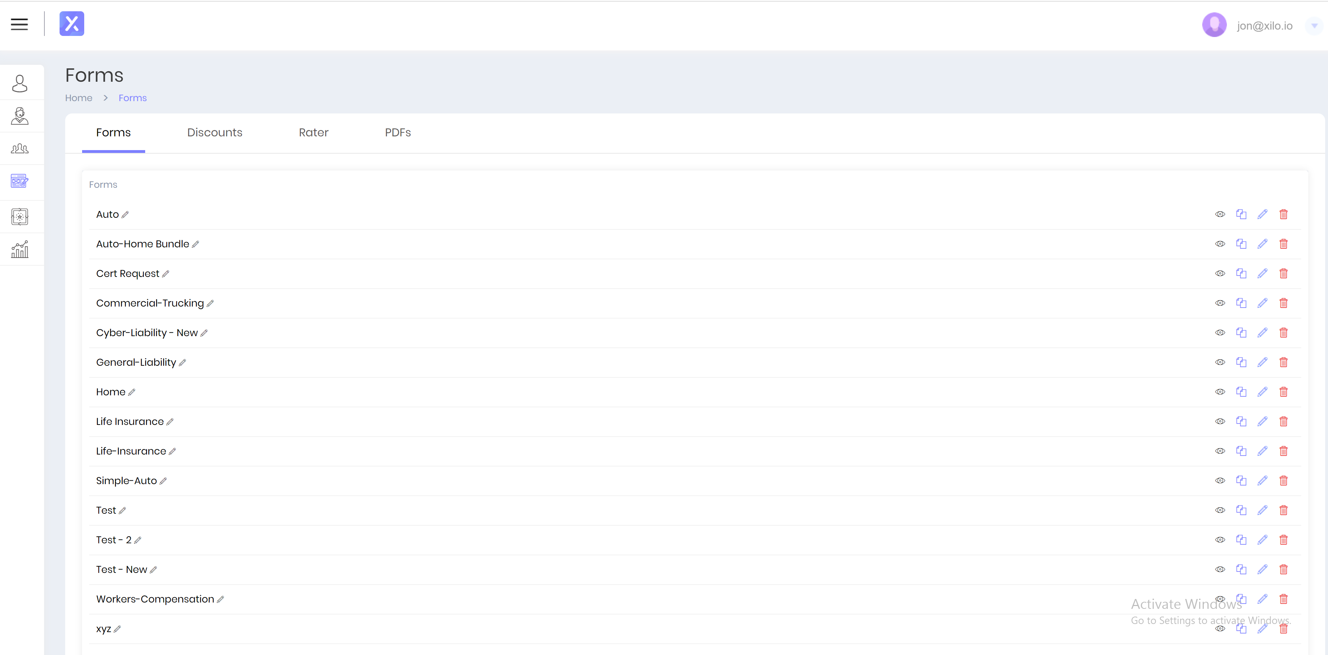Image resolution: width=1328 pixels, height=655 pixels.
Task: Switch to the PDFs tab
Action: (x=398, y=132)
